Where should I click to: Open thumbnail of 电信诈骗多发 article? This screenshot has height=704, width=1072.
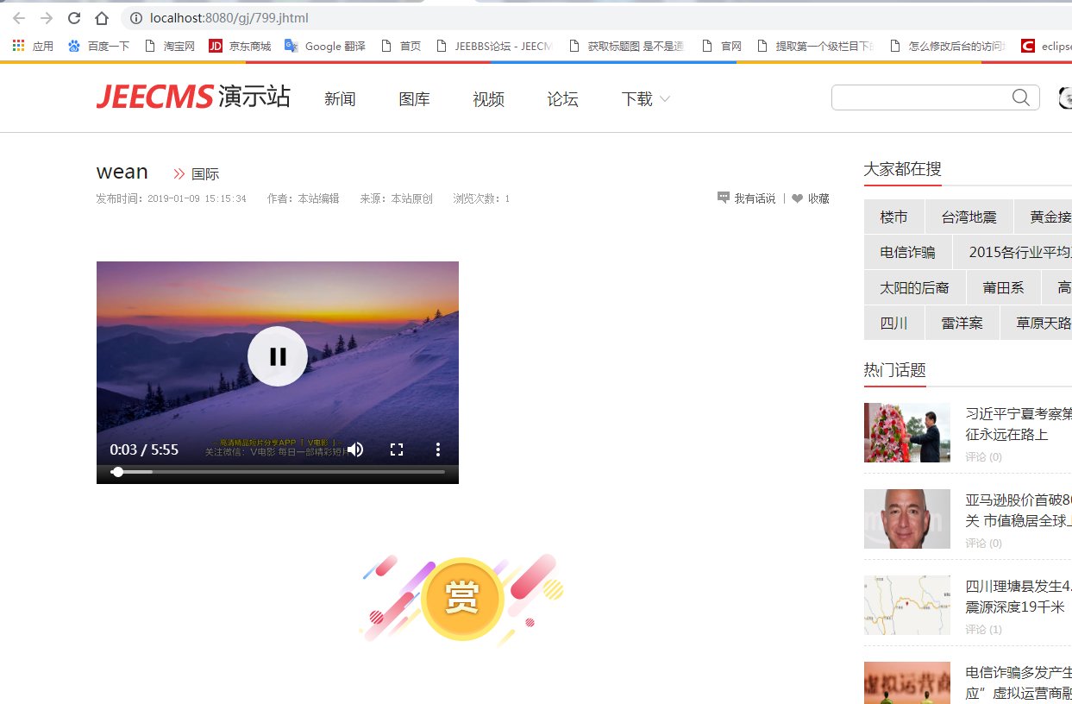(907, 682)
